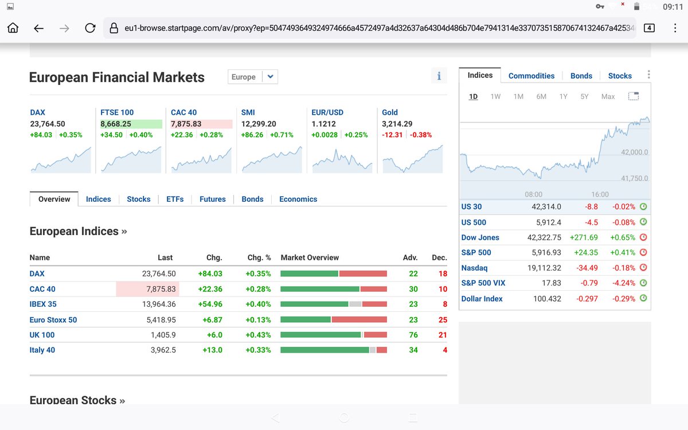Tap the Android recent apps button
Screen dimensions: 688x430
click(x=413, y=417)
